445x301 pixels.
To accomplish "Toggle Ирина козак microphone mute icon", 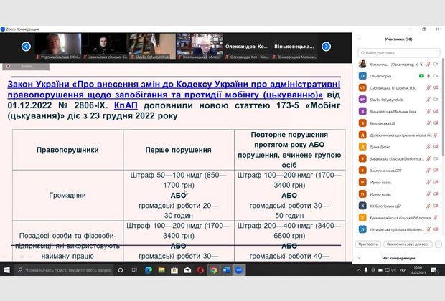I will click(428, 181).
